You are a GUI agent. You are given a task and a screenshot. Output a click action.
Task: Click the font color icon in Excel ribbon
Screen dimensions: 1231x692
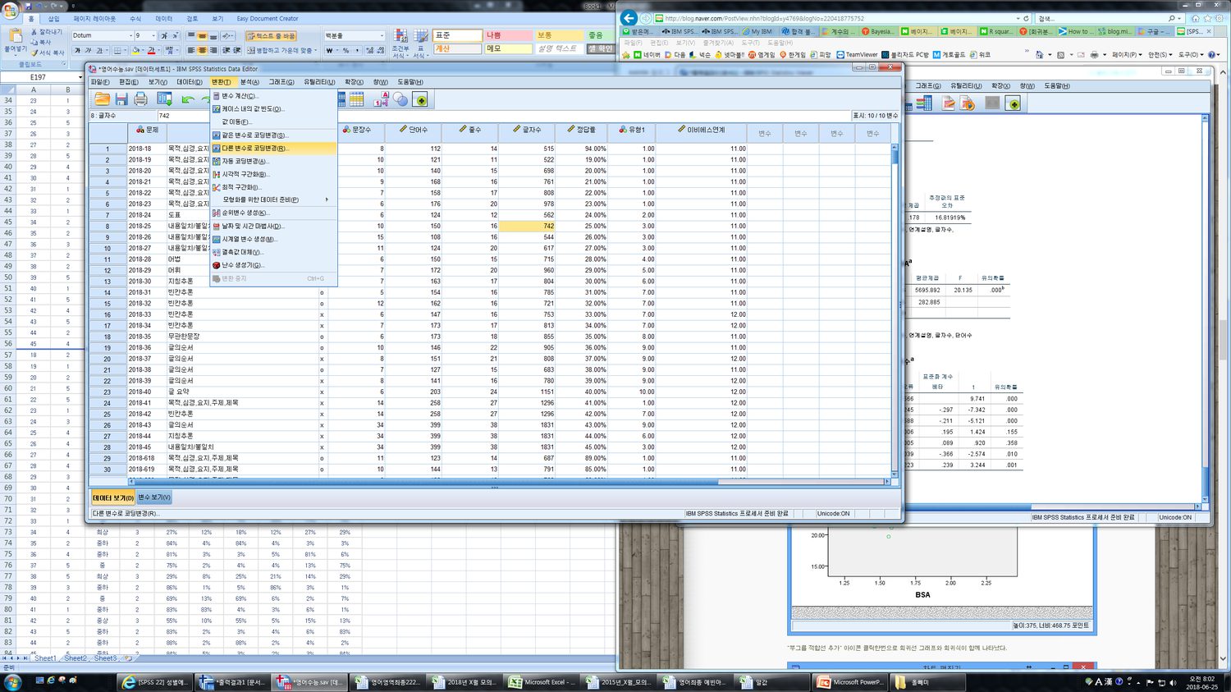click(151, 50)
